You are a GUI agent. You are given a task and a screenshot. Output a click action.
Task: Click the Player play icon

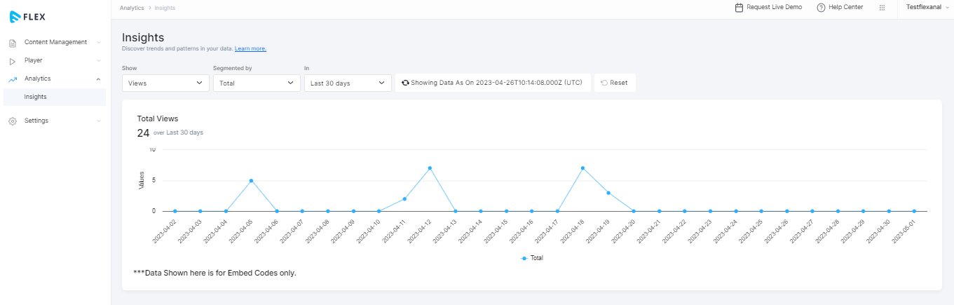(13, 61)
